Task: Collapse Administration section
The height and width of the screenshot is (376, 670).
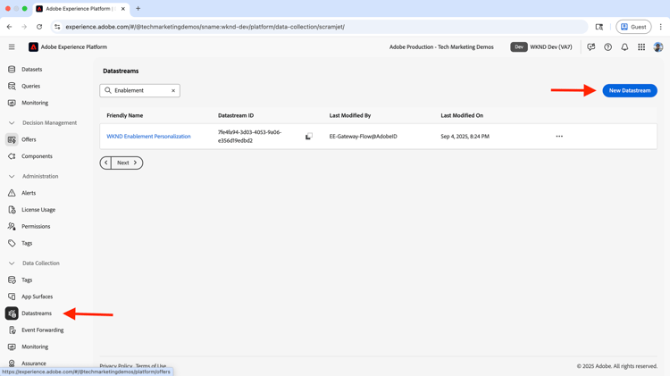Action: (12, 176)
